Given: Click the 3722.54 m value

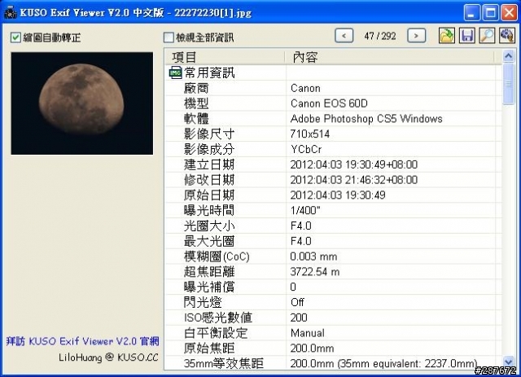Looking at the screenshot, I should click(x=315, y=272).
